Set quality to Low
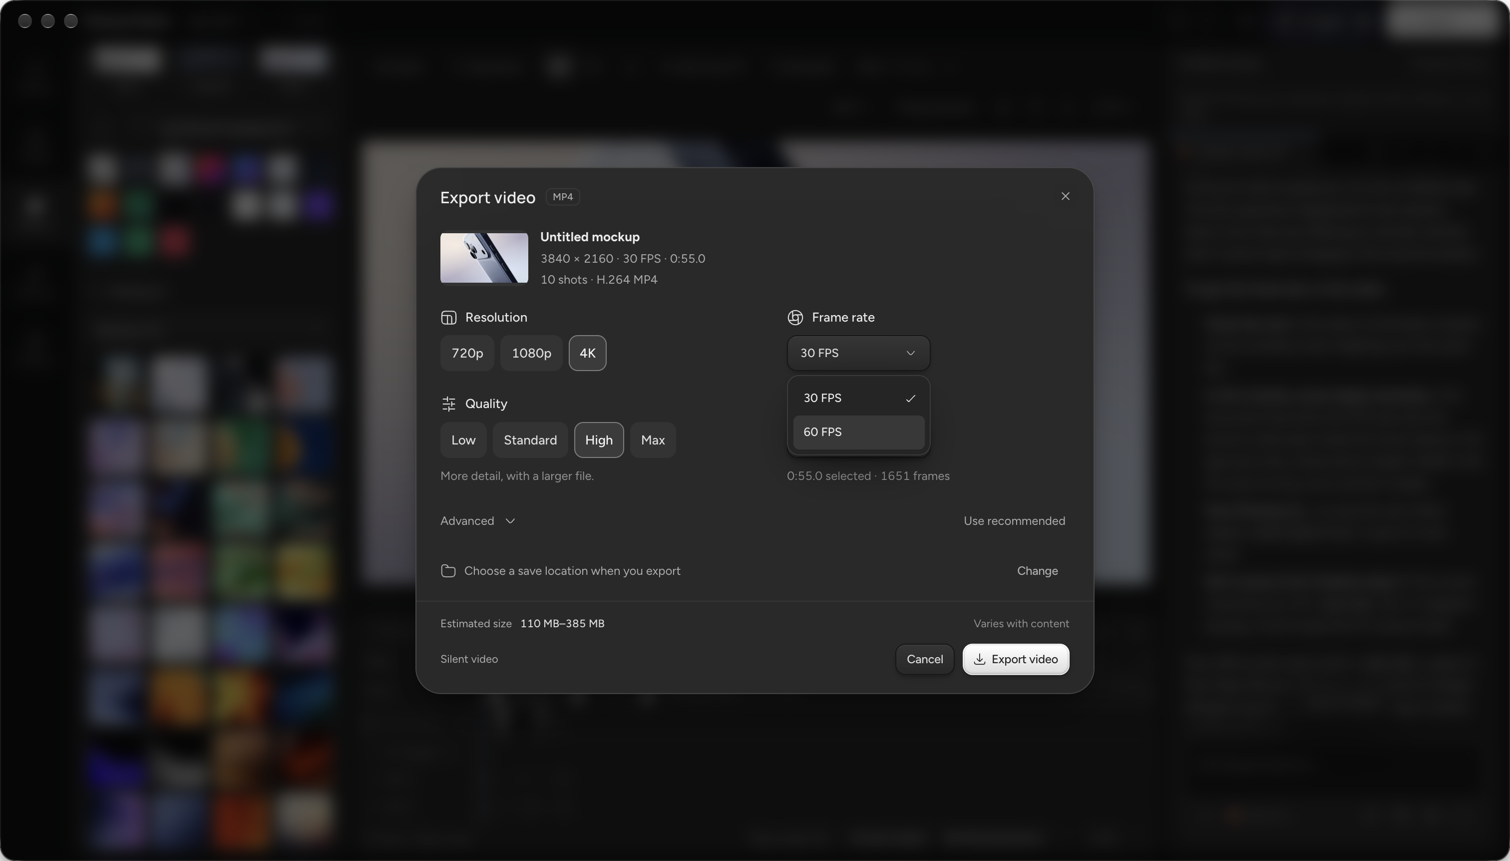Image resolution: width=1510 pixels, height=861 pixels. tap(463, 440)
